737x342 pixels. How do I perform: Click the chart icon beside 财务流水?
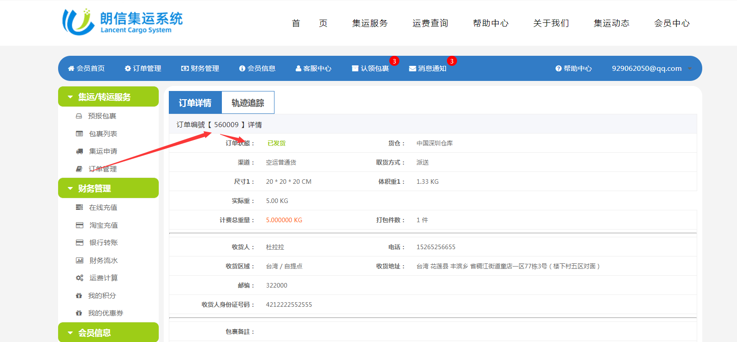pyautogui.click(x=80, y=261)
